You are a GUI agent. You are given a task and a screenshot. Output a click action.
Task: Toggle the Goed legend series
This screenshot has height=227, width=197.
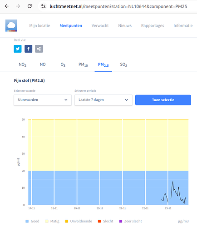[32, 221]
